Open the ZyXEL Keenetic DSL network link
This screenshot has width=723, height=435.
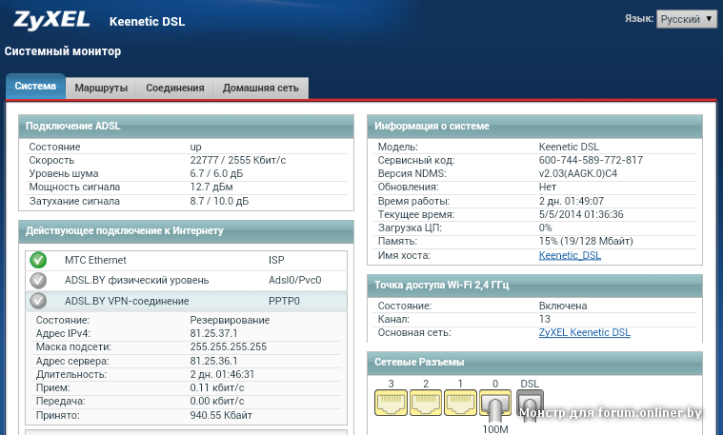(584, 333)
